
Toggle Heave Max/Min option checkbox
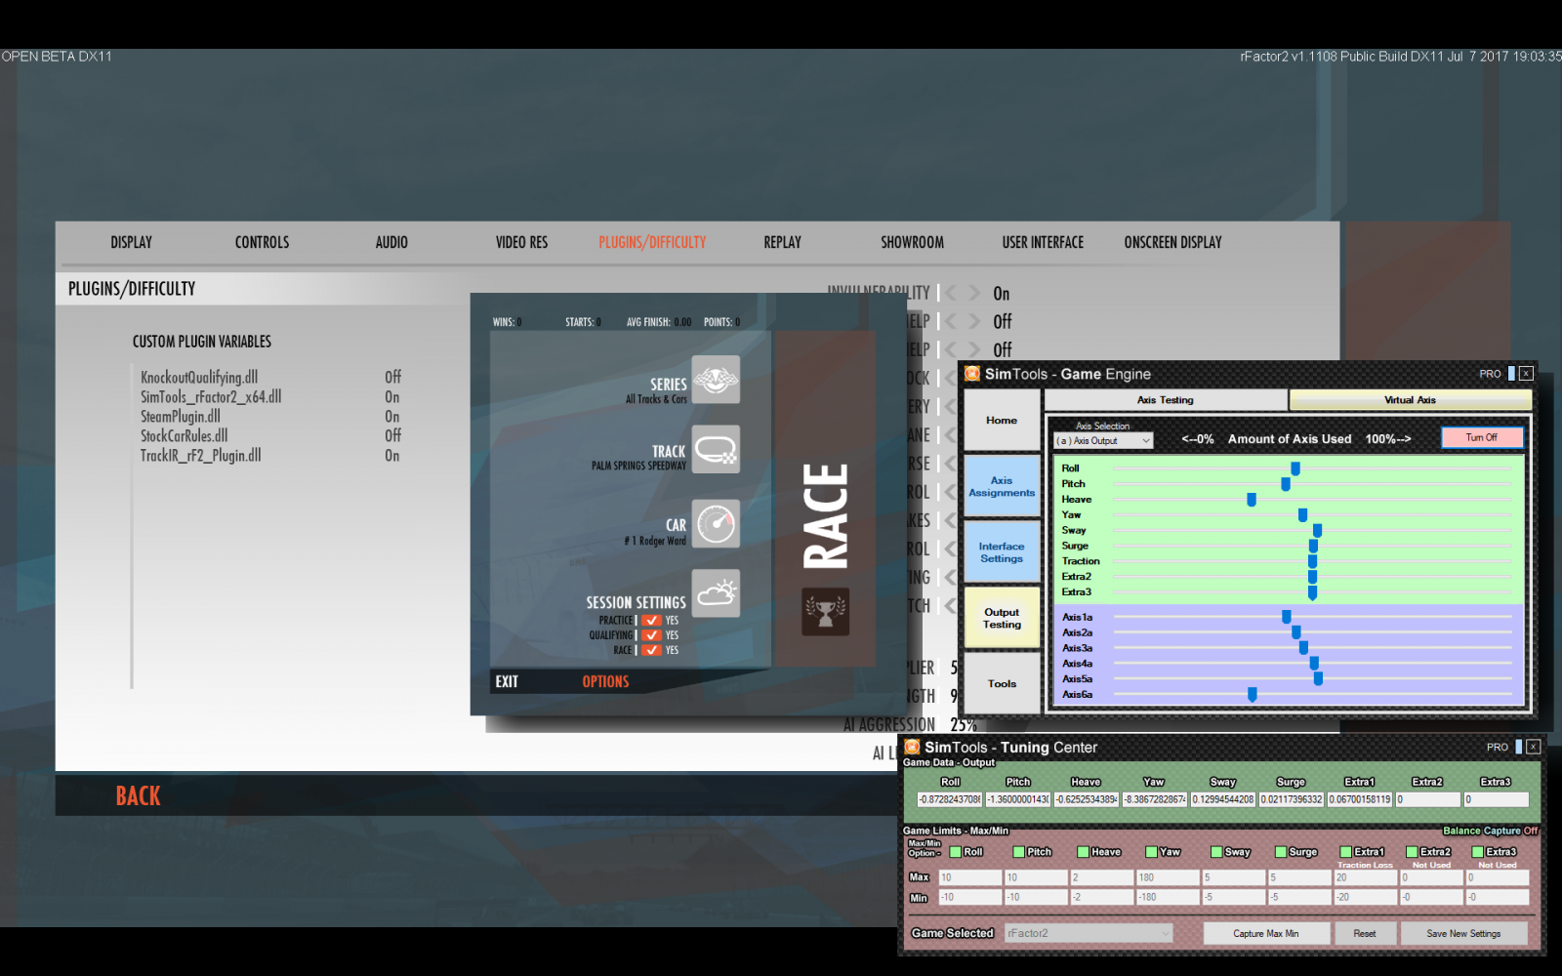click(1083, 852)
